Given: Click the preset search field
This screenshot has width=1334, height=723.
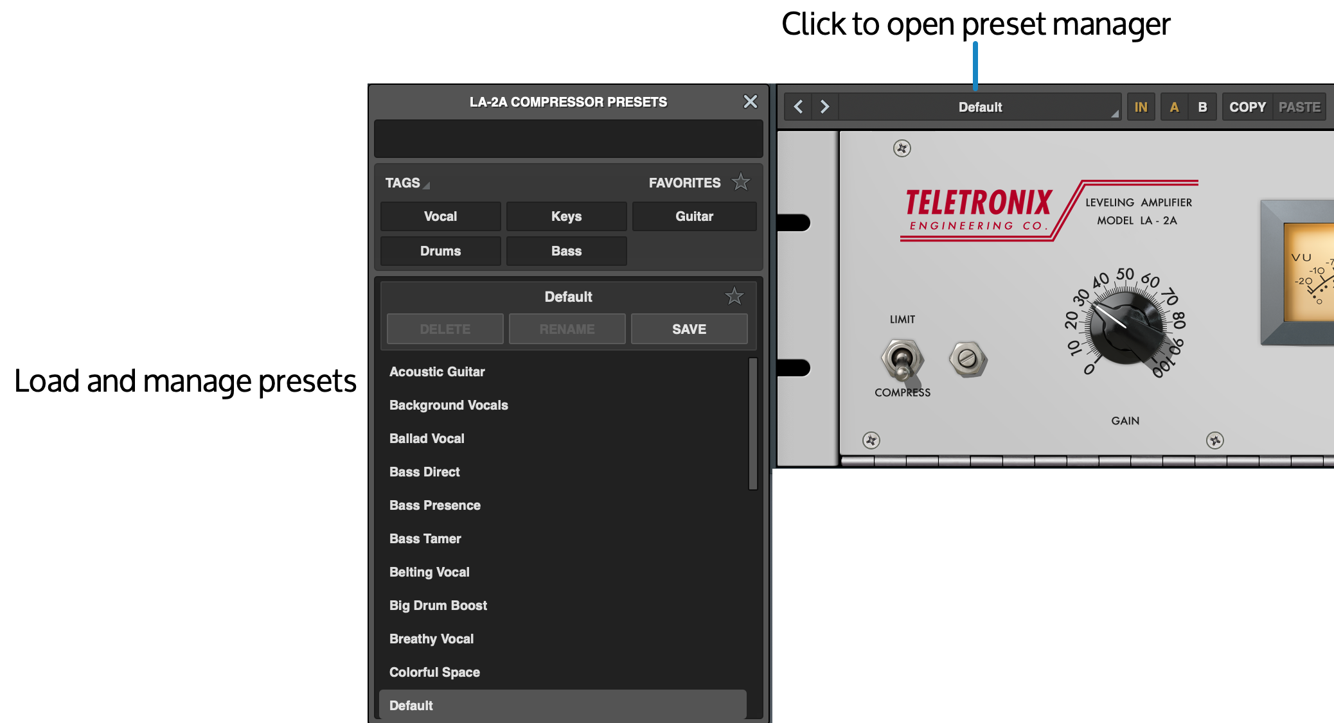Looking at the screenshot, I should [x=568, y=139].
